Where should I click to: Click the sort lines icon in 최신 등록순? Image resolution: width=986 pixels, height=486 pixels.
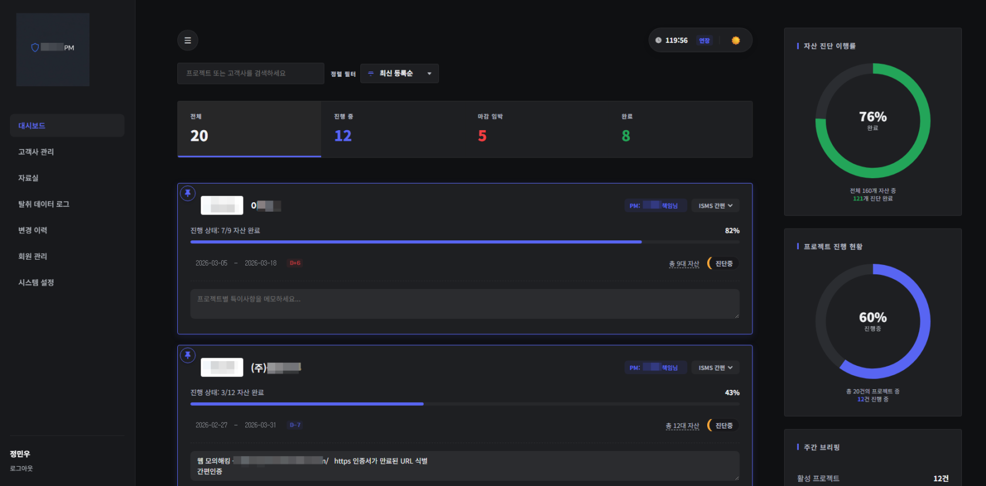coord(370,73)
